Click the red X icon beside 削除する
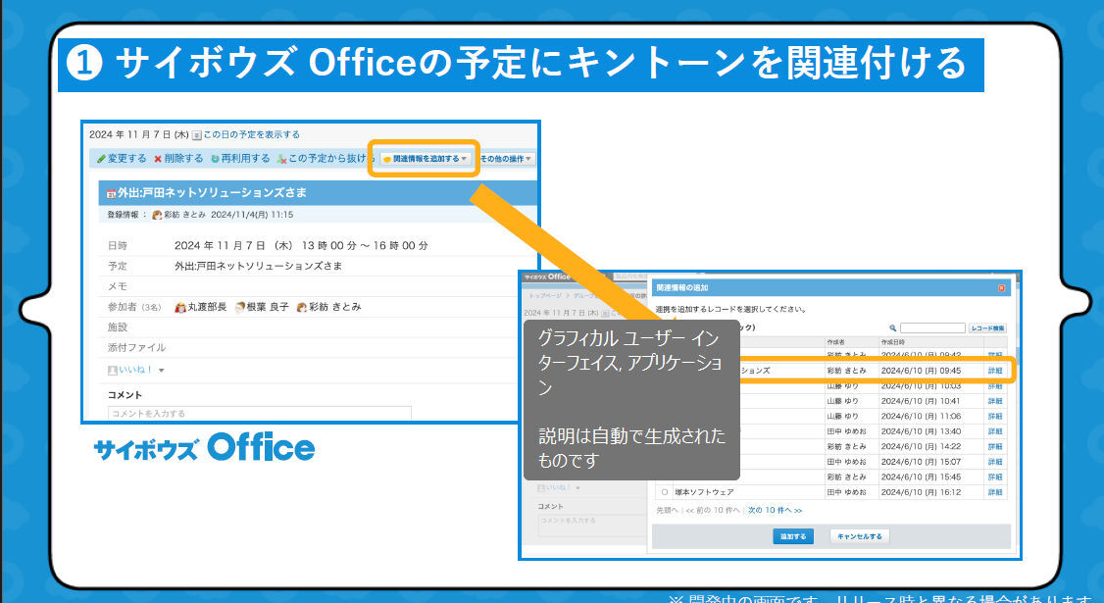 [x=159, y=159]
